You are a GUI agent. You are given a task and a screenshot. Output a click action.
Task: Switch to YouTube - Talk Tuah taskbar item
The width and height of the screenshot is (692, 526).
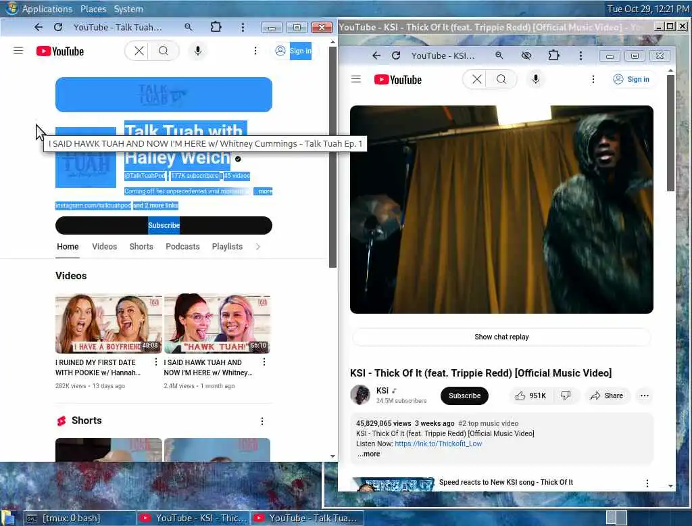[307, 518]
